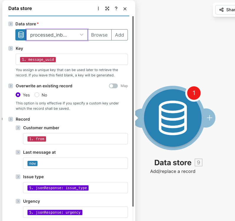
Task: Click the Data store module title label
Action: pyautogui.click(x=173, y=163)
